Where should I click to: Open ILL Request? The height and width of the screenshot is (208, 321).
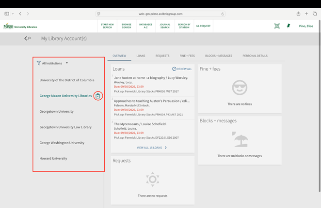[x=203, y=26]
